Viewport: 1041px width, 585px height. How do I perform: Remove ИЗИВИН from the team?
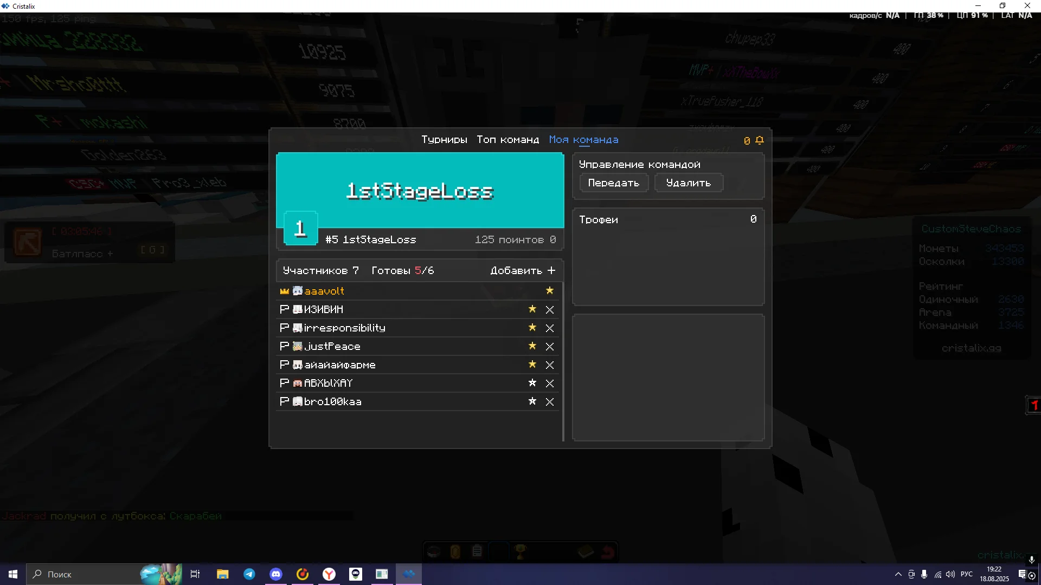click(550, 310)
